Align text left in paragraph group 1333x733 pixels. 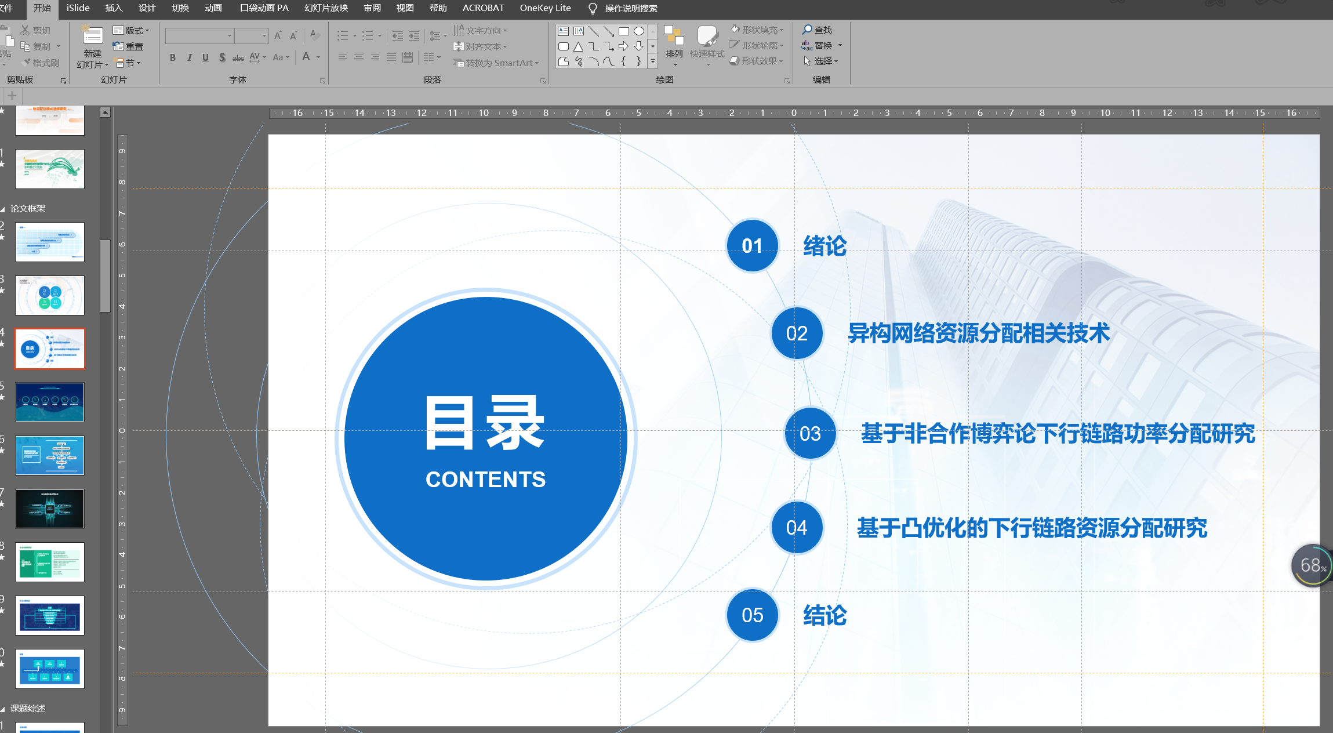343,57
